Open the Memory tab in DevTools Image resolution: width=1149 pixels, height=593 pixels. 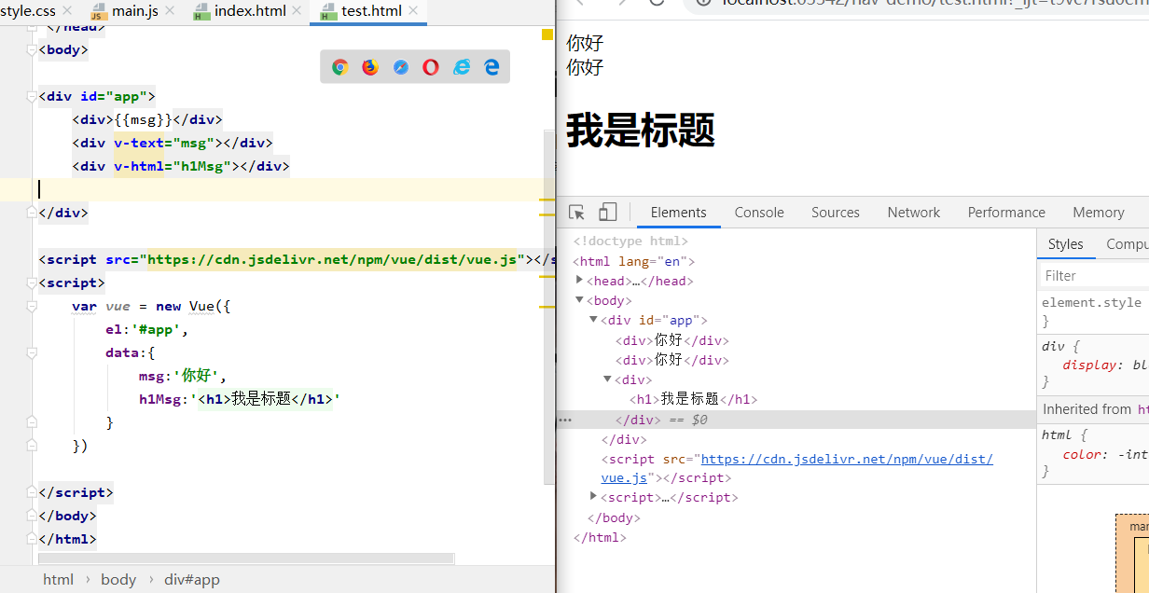(1098, 213)
